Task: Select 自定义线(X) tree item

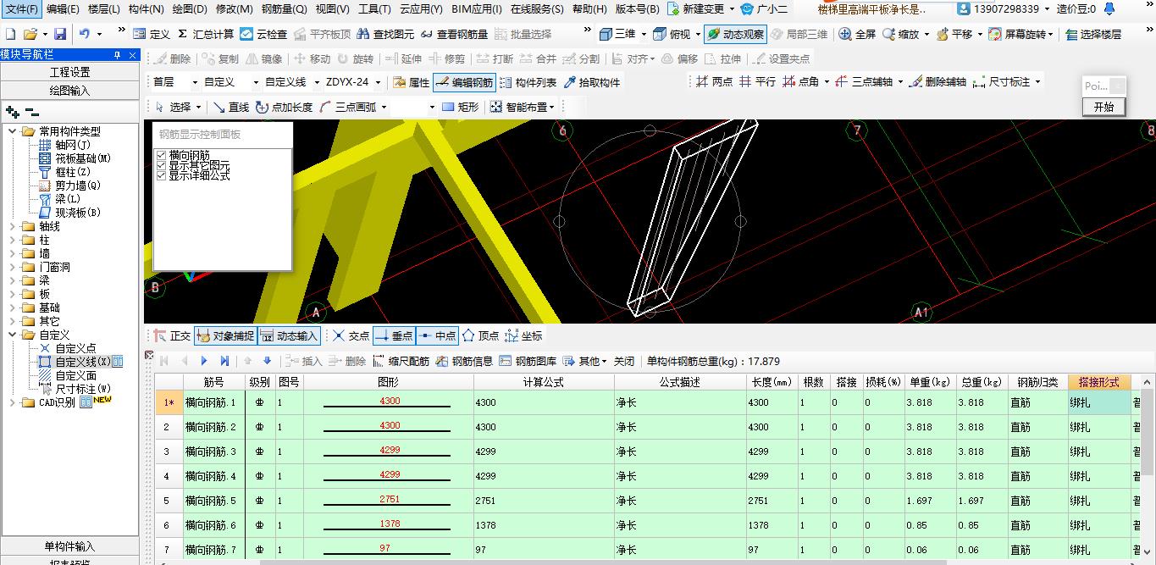Action: tap(83, 362)
